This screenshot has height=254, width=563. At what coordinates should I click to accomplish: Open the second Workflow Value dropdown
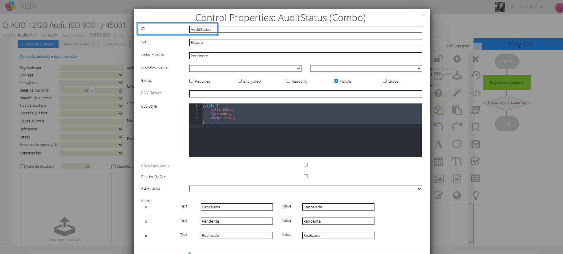[366, 68]
